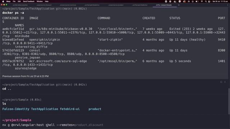Click the consul image name
Image resolution: width=230 pixels, height=129 pixels.
pos(34,50)
